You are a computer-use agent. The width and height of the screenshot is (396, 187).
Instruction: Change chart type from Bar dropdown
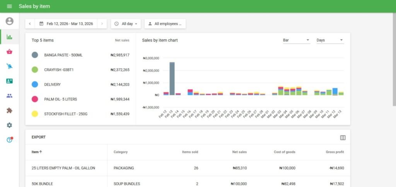[296, 40]
